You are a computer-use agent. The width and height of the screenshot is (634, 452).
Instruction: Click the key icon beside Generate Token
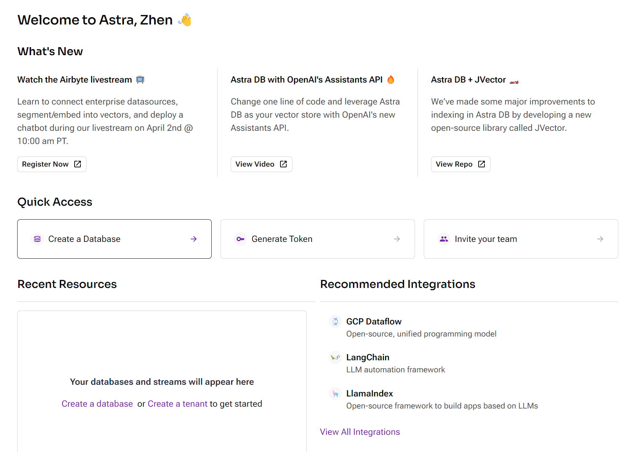pos(240,239)
